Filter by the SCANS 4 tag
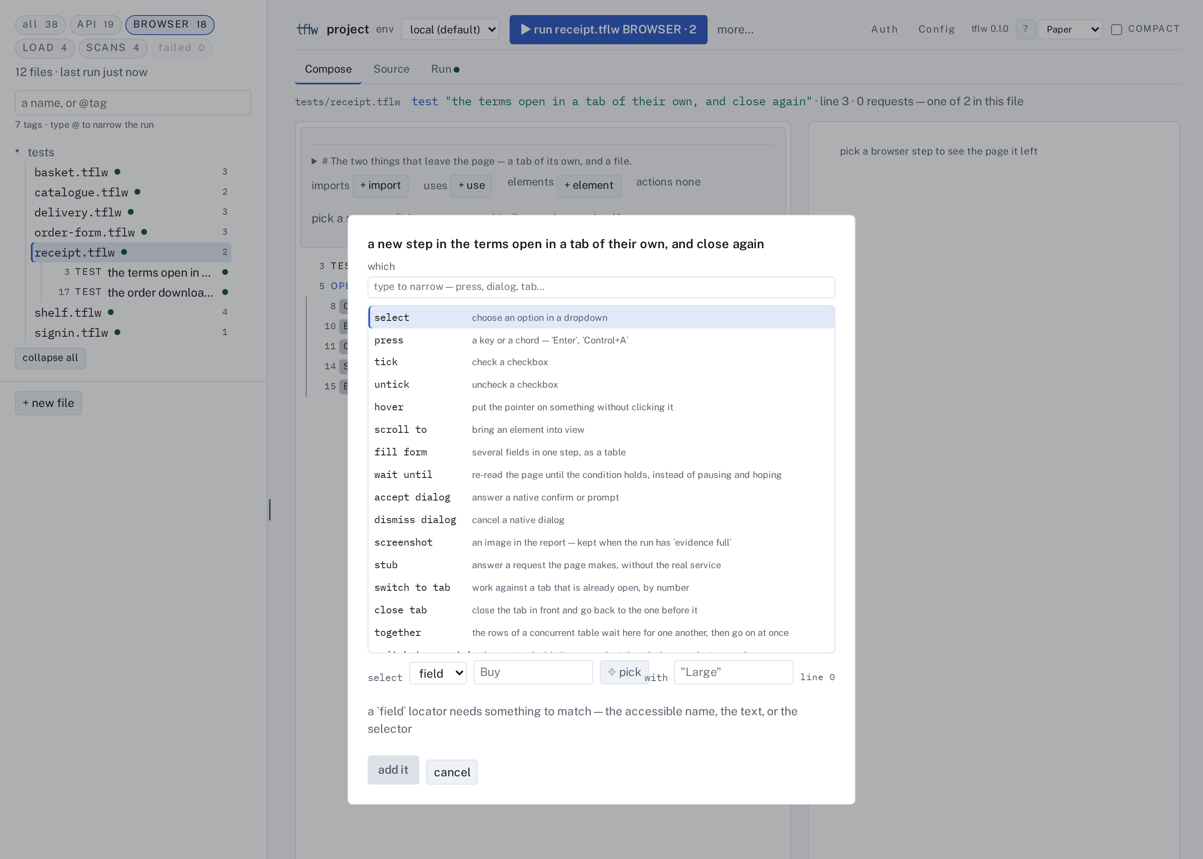This screenshot has width=1203, height=859. point(113,48)
